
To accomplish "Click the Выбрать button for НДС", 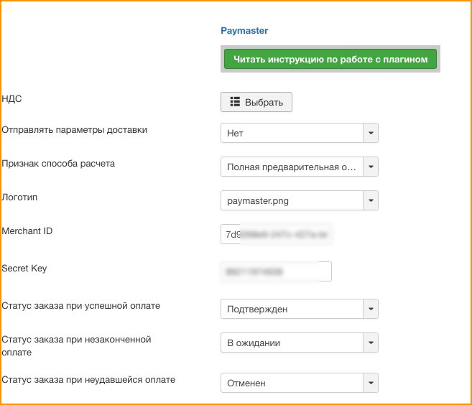I will [256, 102].
